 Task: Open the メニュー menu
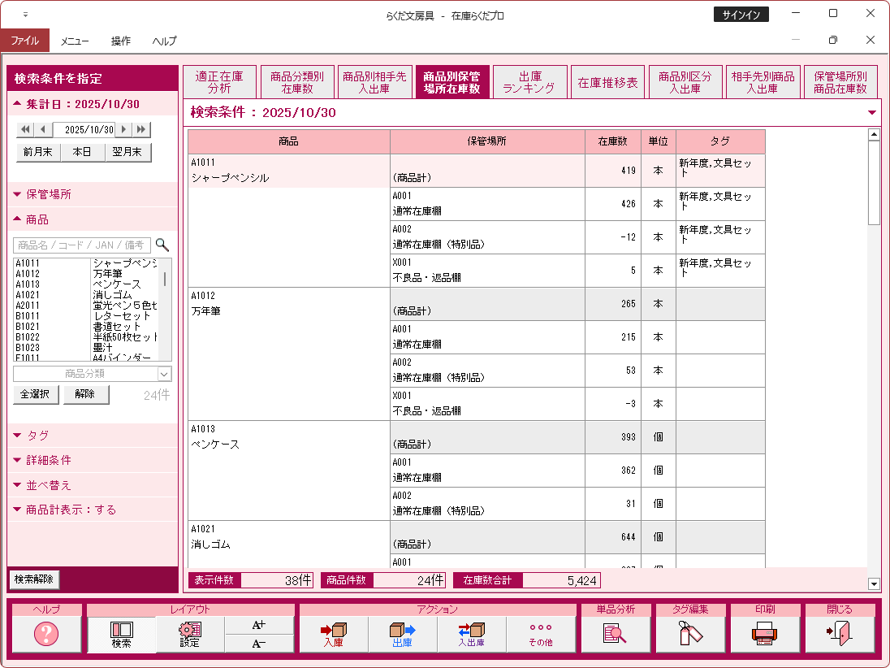coord(75,41)
